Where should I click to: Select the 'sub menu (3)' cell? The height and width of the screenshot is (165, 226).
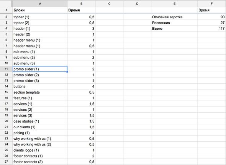click(x=40, y=63)
